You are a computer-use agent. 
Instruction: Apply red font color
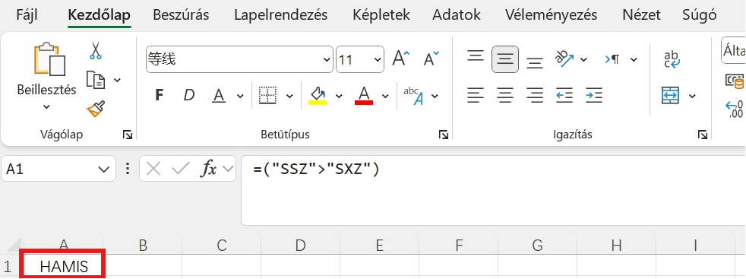tap(364, 96)
